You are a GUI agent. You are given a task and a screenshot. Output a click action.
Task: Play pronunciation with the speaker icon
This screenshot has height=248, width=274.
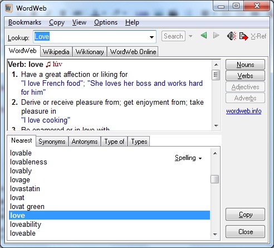(x=232, y=36)
